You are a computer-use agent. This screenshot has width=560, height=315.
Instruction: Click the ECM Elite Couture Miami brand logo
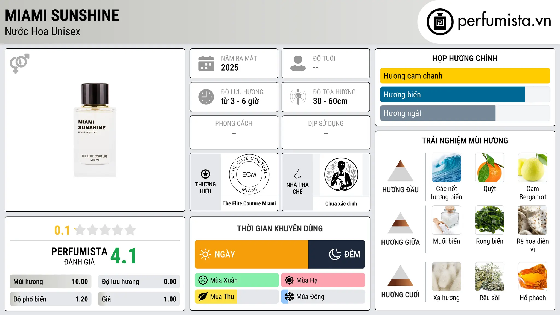point(249,174)
